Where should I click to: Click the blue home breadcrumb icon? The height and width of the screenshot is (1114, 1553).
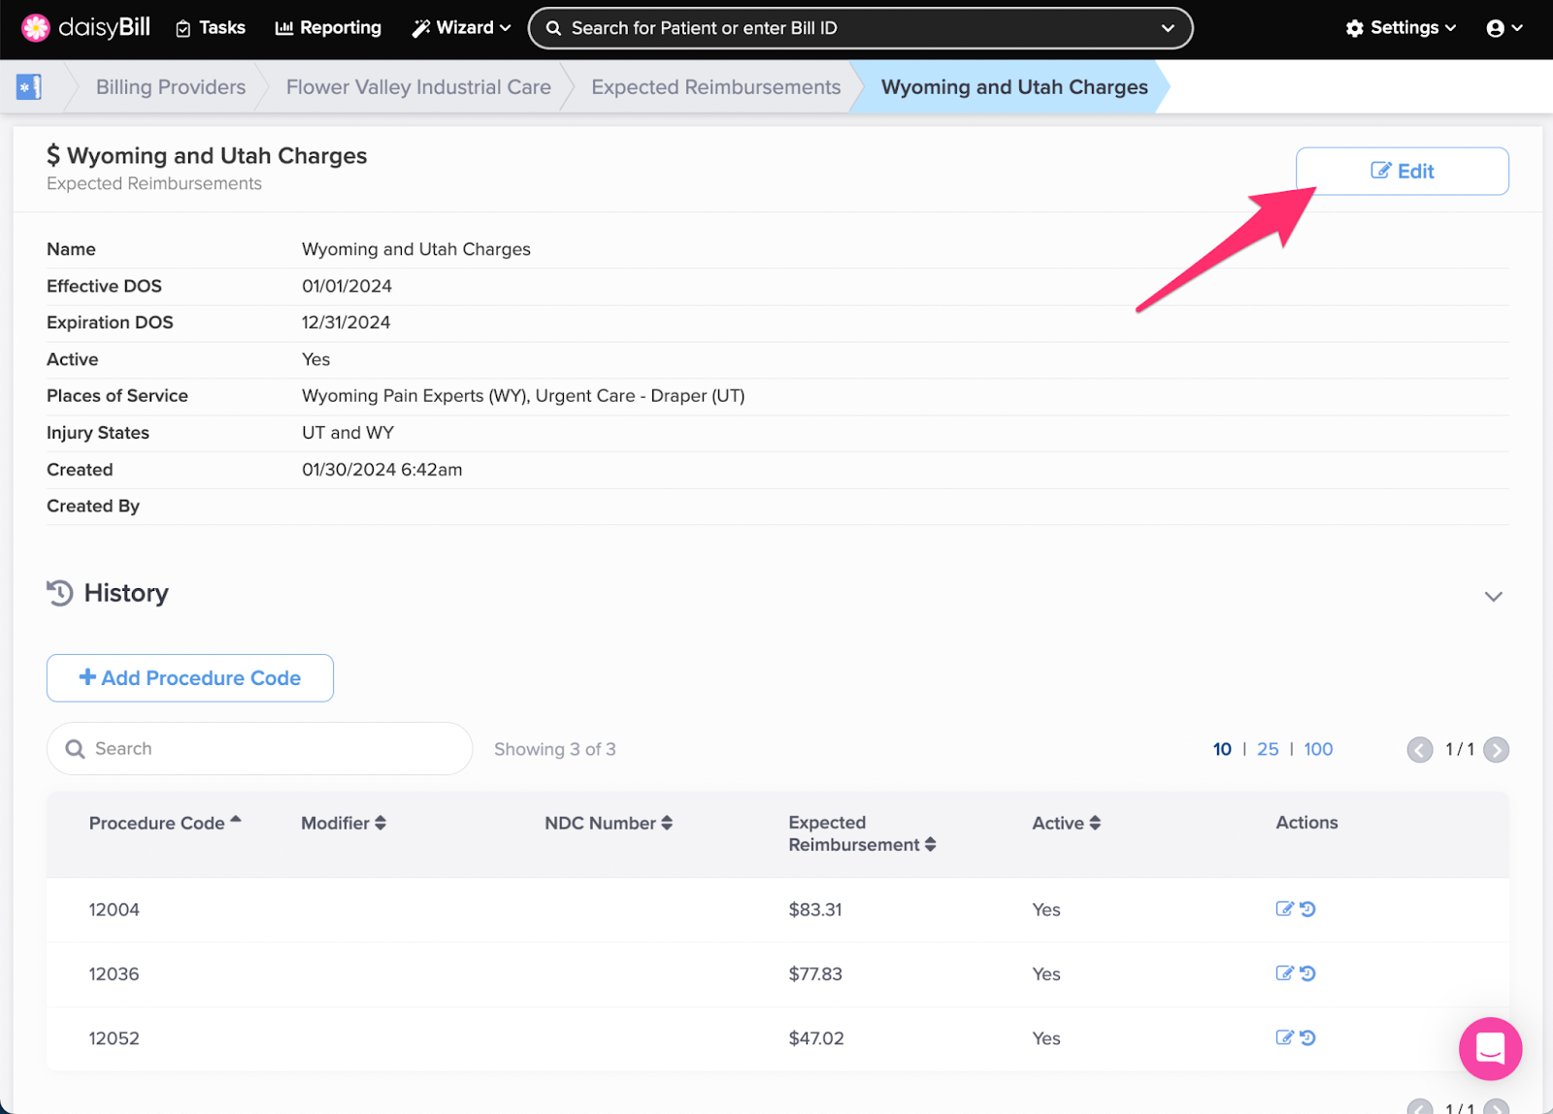click(x=29, y=87)
